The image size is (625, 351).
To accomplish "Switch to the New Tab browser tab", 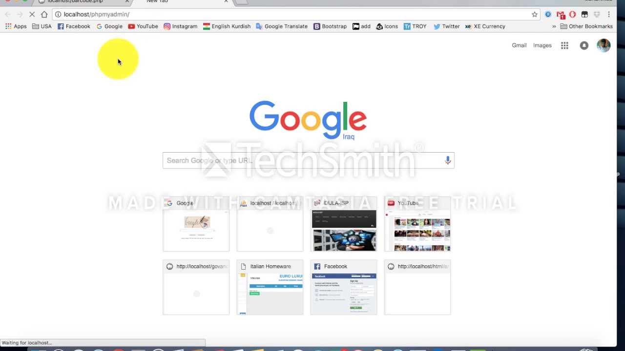I will click(x=181, y=1).
